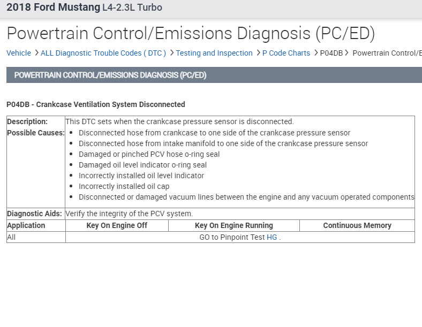Go to Testing and Inspection breadcrumb

(214, 53)
